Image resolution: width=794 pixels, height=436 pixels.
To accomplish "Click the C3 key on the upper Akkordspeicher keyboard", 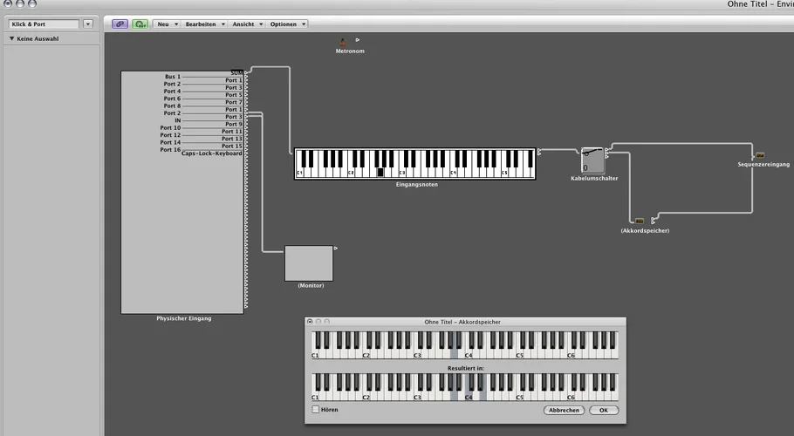I will tap(417, 354).
